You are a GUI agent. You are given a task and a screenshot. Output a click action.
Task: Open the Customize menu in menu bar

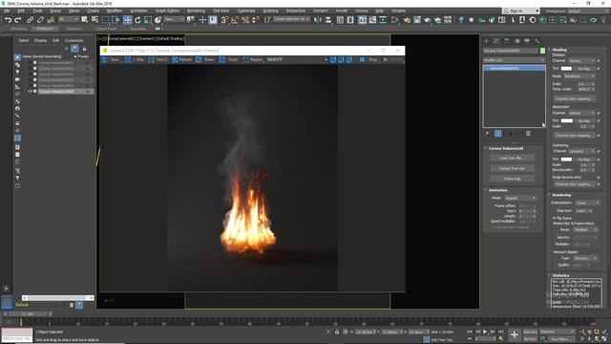pos(246,11)
